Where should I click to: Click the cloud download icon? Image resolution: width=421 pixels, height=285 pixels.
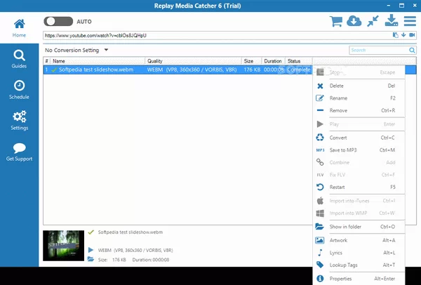(355, 21)
